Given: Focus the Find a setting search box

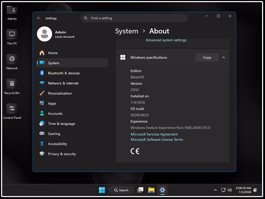Looking at the screenshot, I should coord(134,18).
